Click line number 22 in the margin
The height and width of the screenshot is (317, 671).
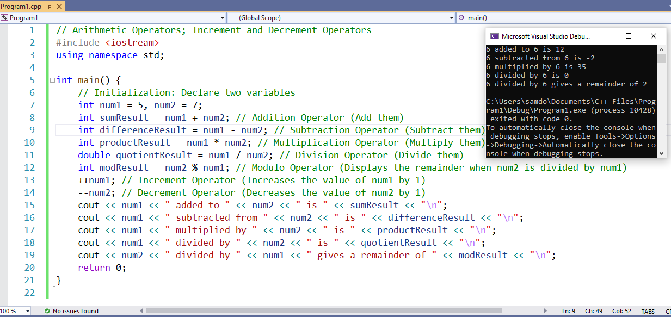(29, 293)
